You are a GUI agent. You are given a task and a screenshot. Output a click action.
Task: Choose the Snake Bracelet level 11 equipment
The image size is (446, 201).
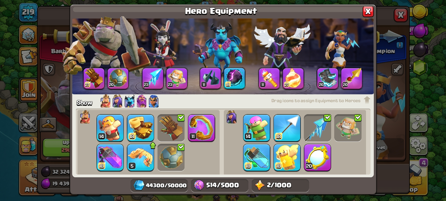coord(201,128)
